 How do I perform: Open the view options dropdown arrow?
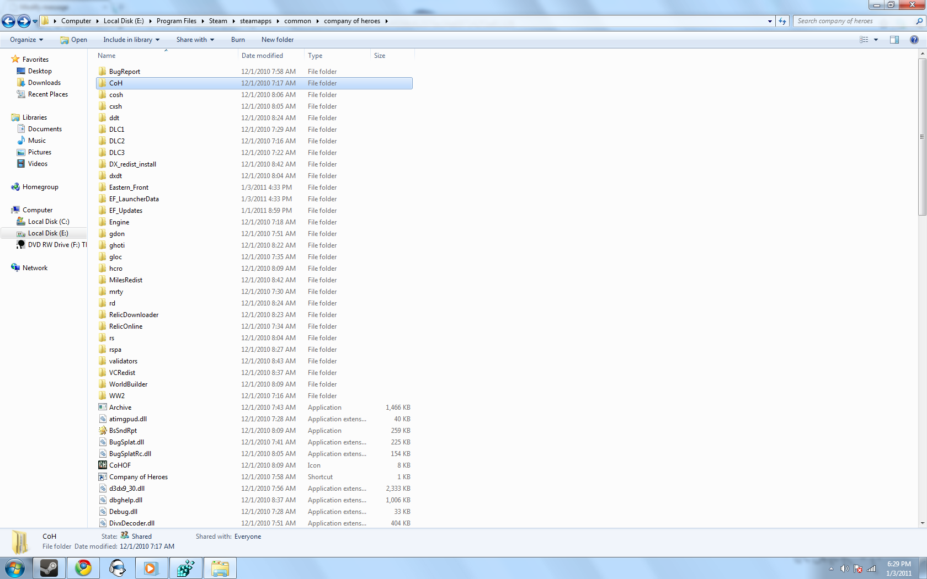click(x=876, y=40)
